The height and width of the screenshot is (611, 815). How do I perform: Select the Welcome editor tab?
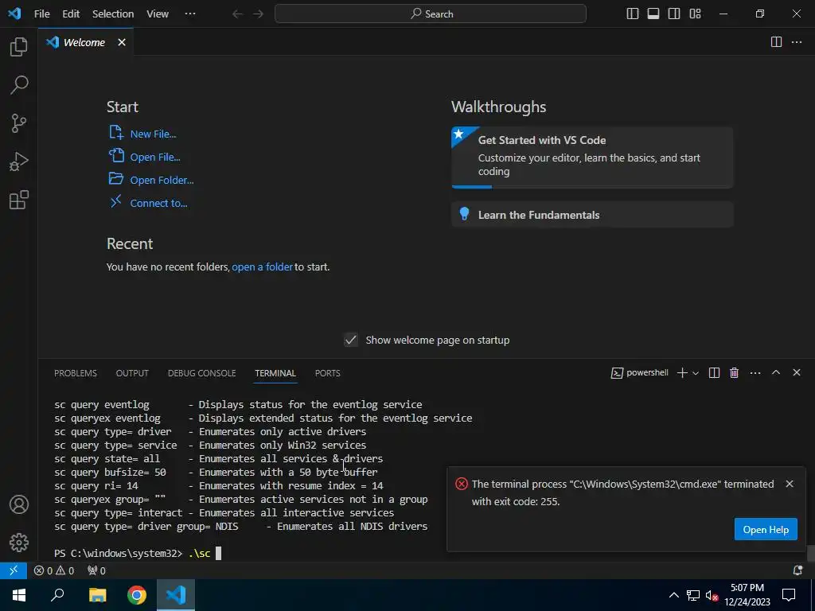coord(84,42)
